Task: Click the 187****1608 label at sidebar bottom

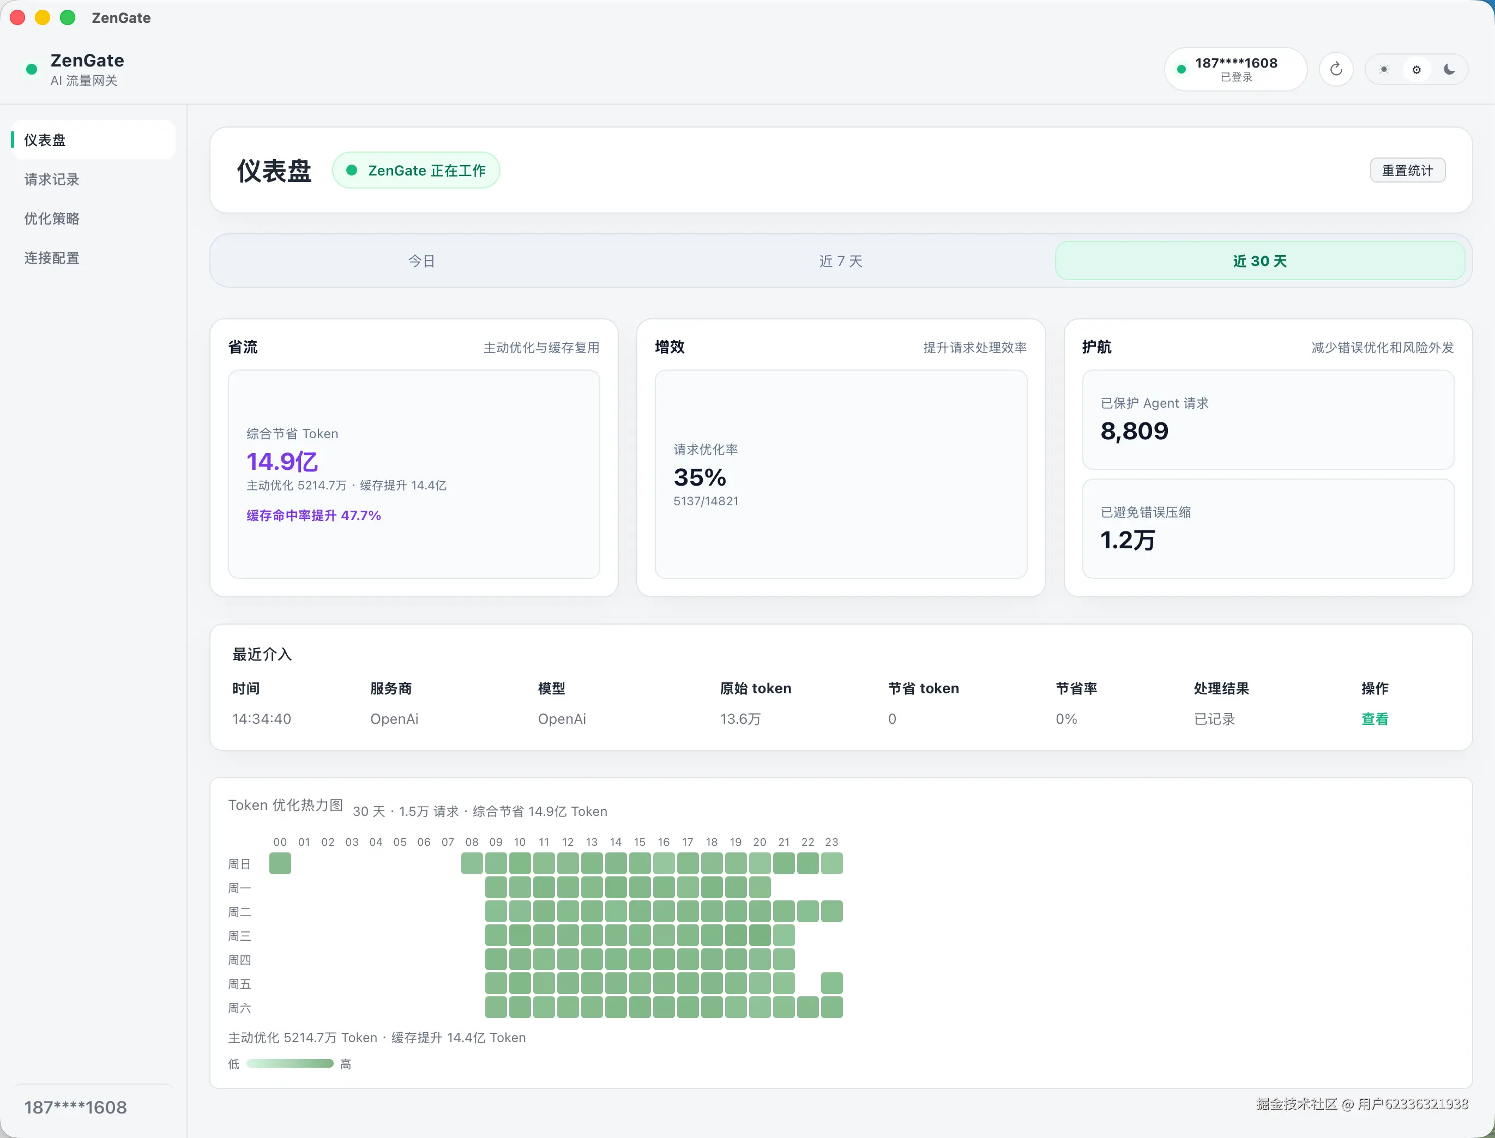Action: [75, 1107]
